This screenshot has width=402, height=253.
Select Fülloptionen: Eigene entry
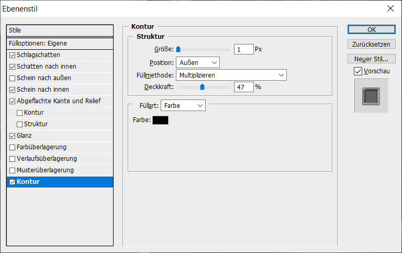tap(60, 43)
